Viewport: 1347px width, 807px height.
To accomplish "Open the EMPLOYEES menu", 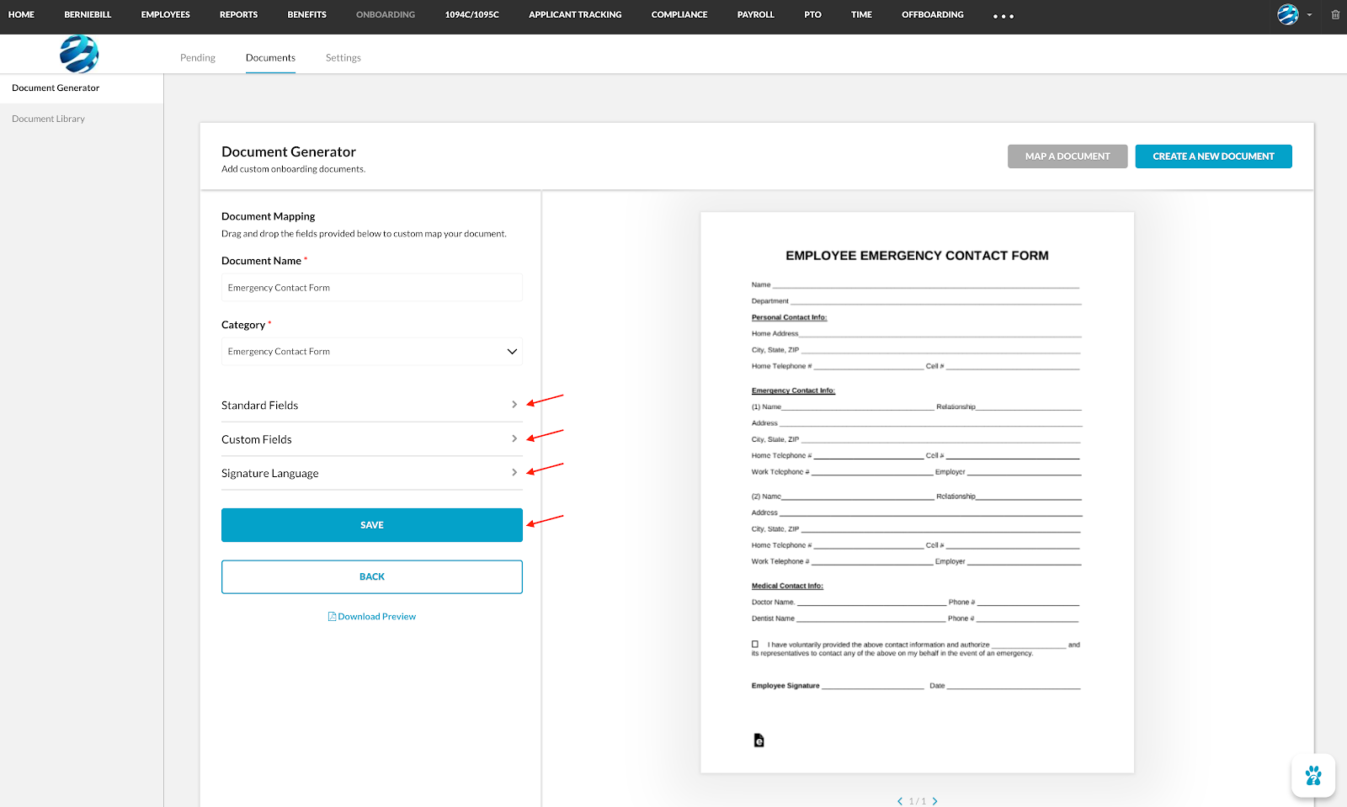I will 166,15.
